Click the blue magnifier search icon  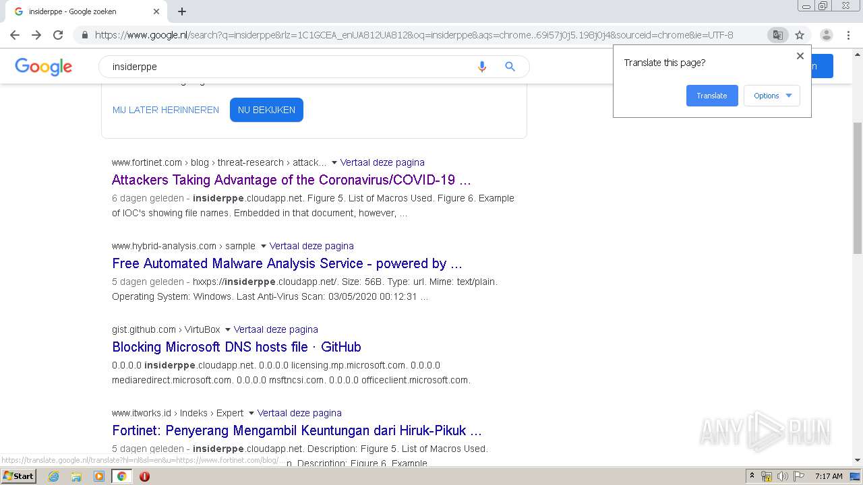pyautogui.click(x=510, y=67)
